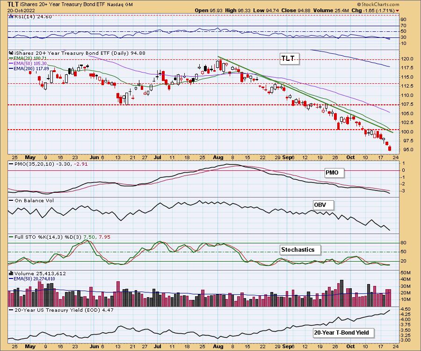The height and width of the screenshot is (351, 421).
Task: Click the boxed 'OBV' annotation
Action: point(323,205)
